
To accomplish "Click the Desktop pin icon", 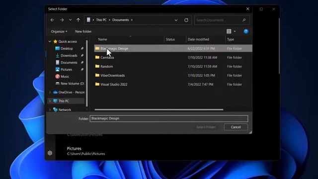I will (x=82, y=49).
